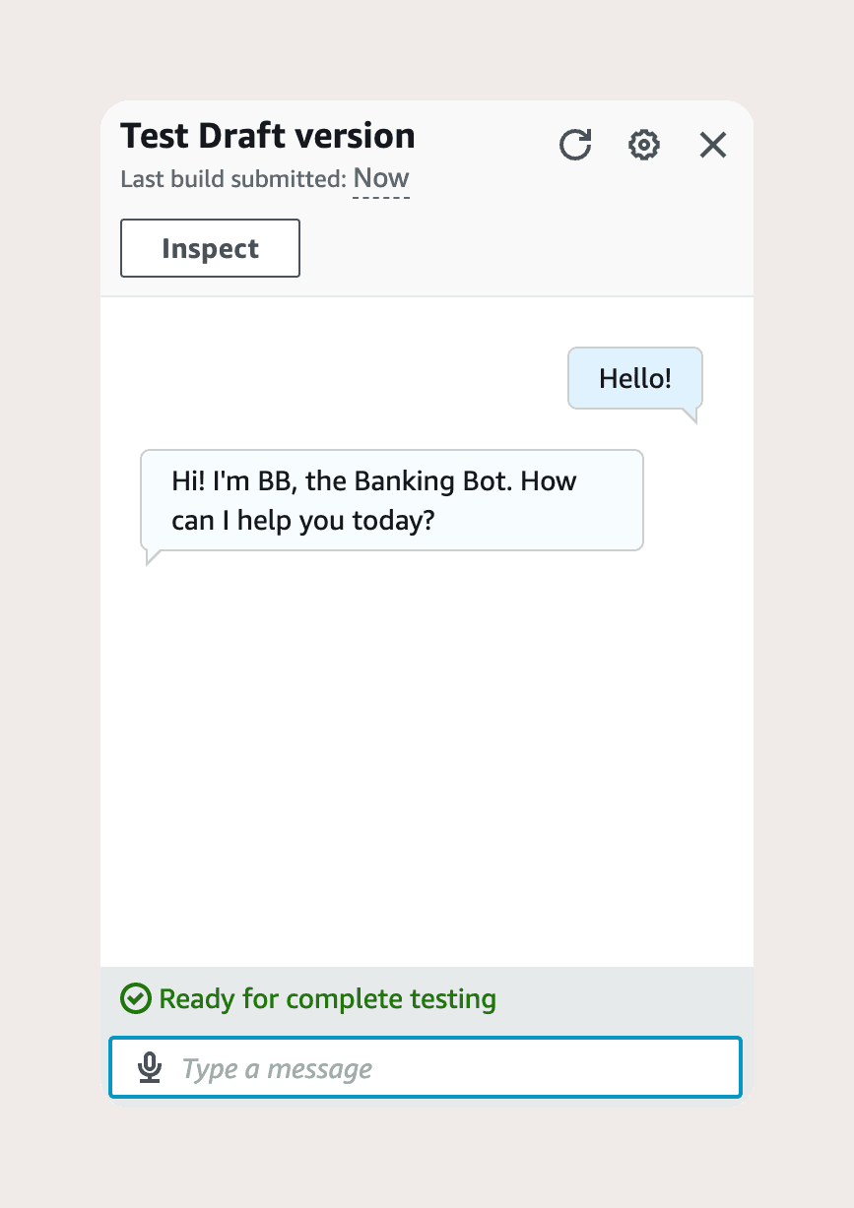This screenshot has width=854, height=1208.
Task: Tap the gear icon beside the close button
Action: point(644,145)
